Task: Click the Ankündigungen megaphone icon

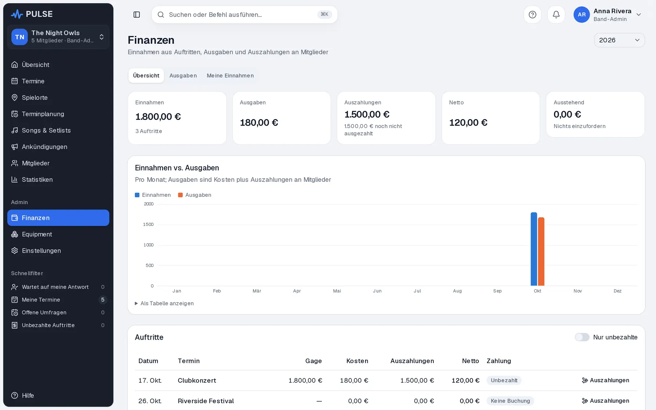Action: pos(15,147)
